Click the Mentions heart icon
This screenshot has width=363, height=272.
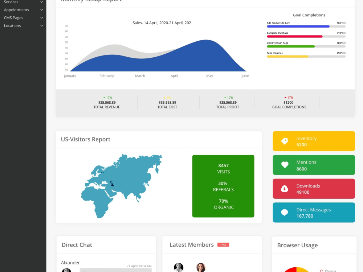(285, 165)
